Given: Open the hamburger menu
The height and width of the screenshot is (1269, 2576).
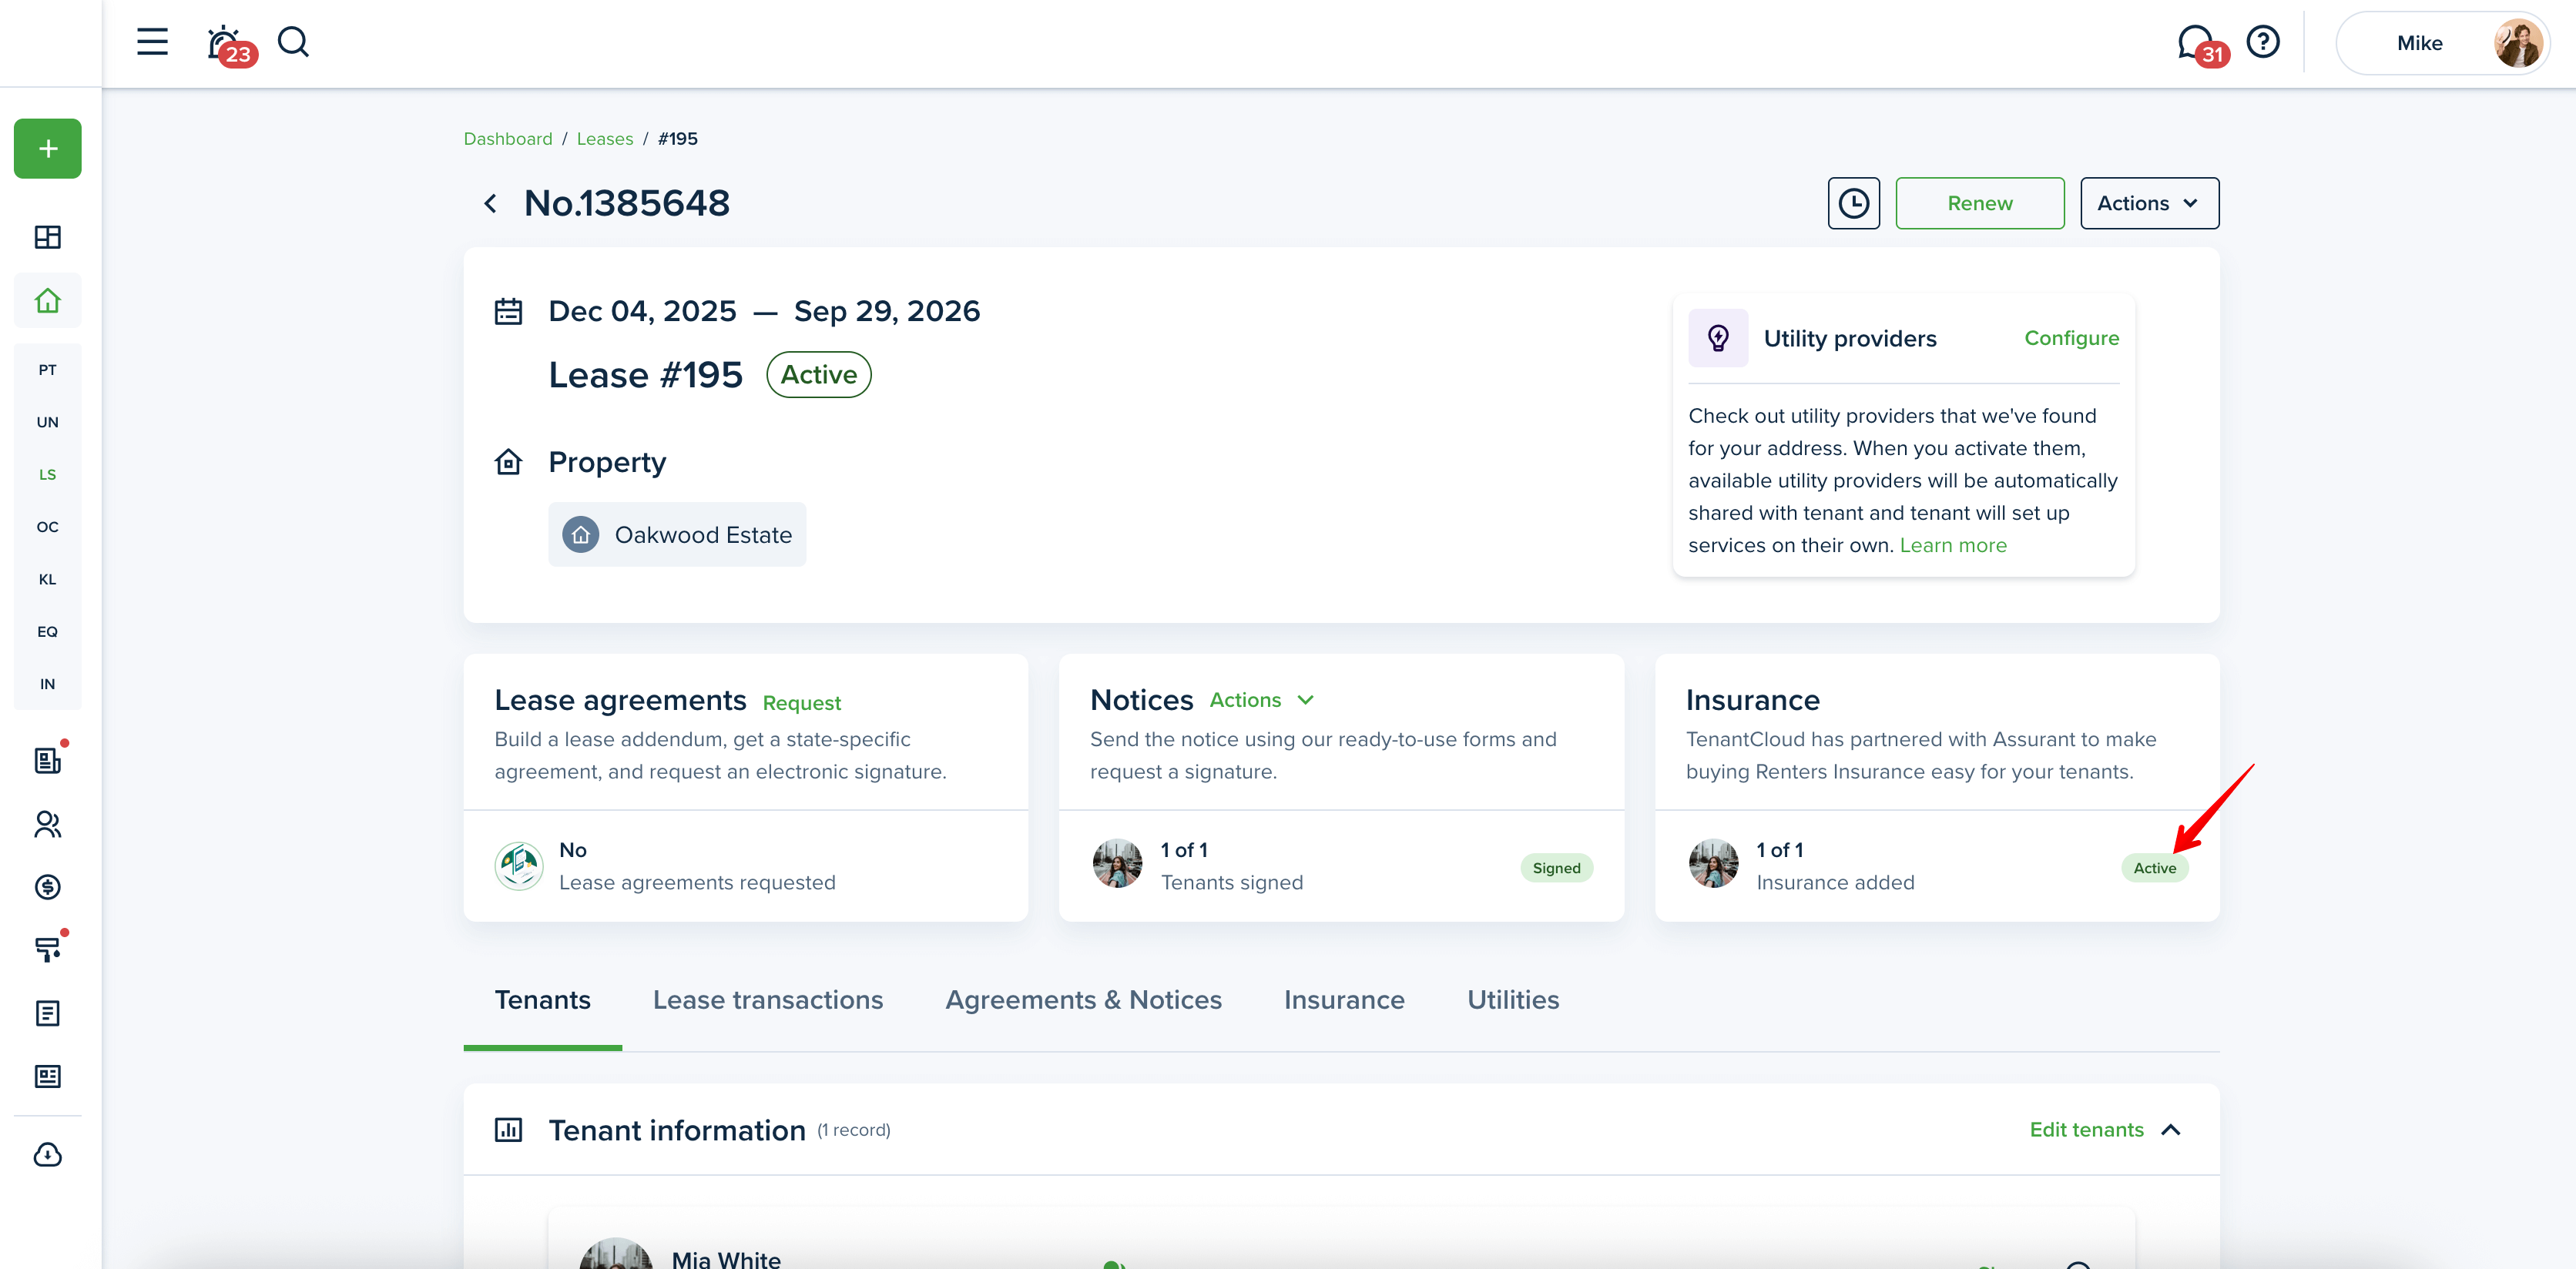Looking at the screenshot, I should (152, 42).
